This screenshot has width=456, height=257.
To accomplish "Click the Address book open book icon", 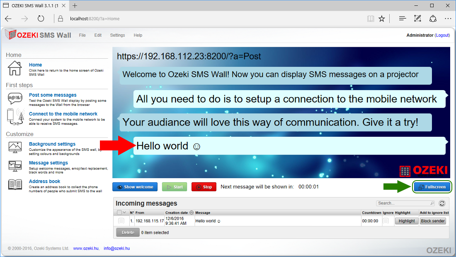I will 15,184.
